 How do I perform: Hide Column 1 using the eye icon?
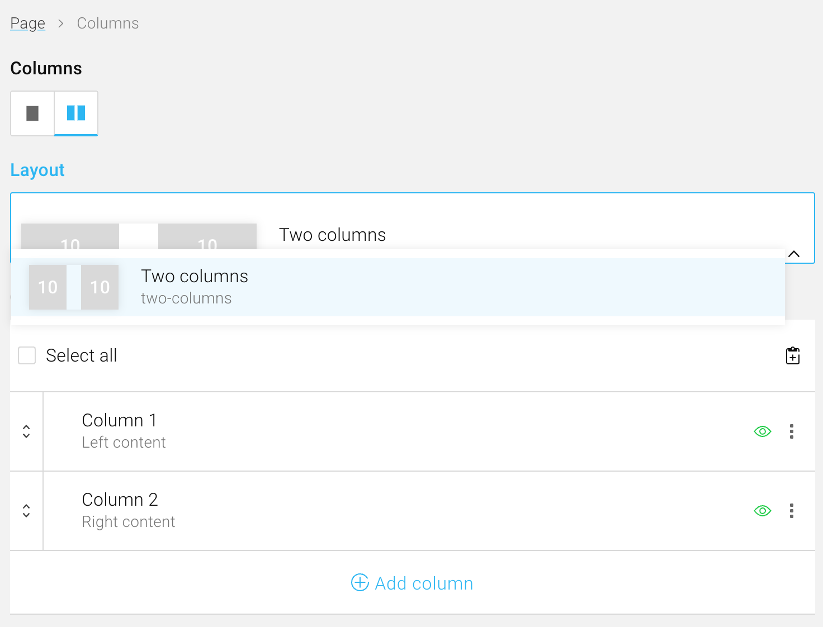point(762,431)
